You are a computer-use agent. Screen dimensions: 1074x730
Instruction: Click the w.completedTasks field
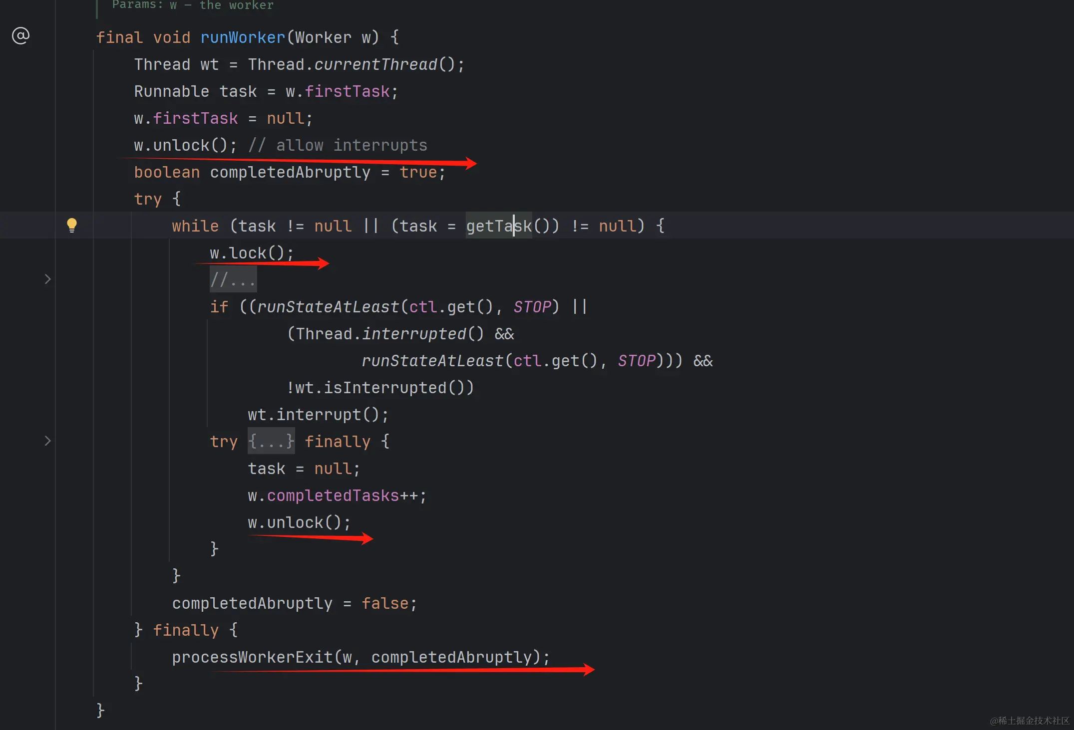point(333,495)
